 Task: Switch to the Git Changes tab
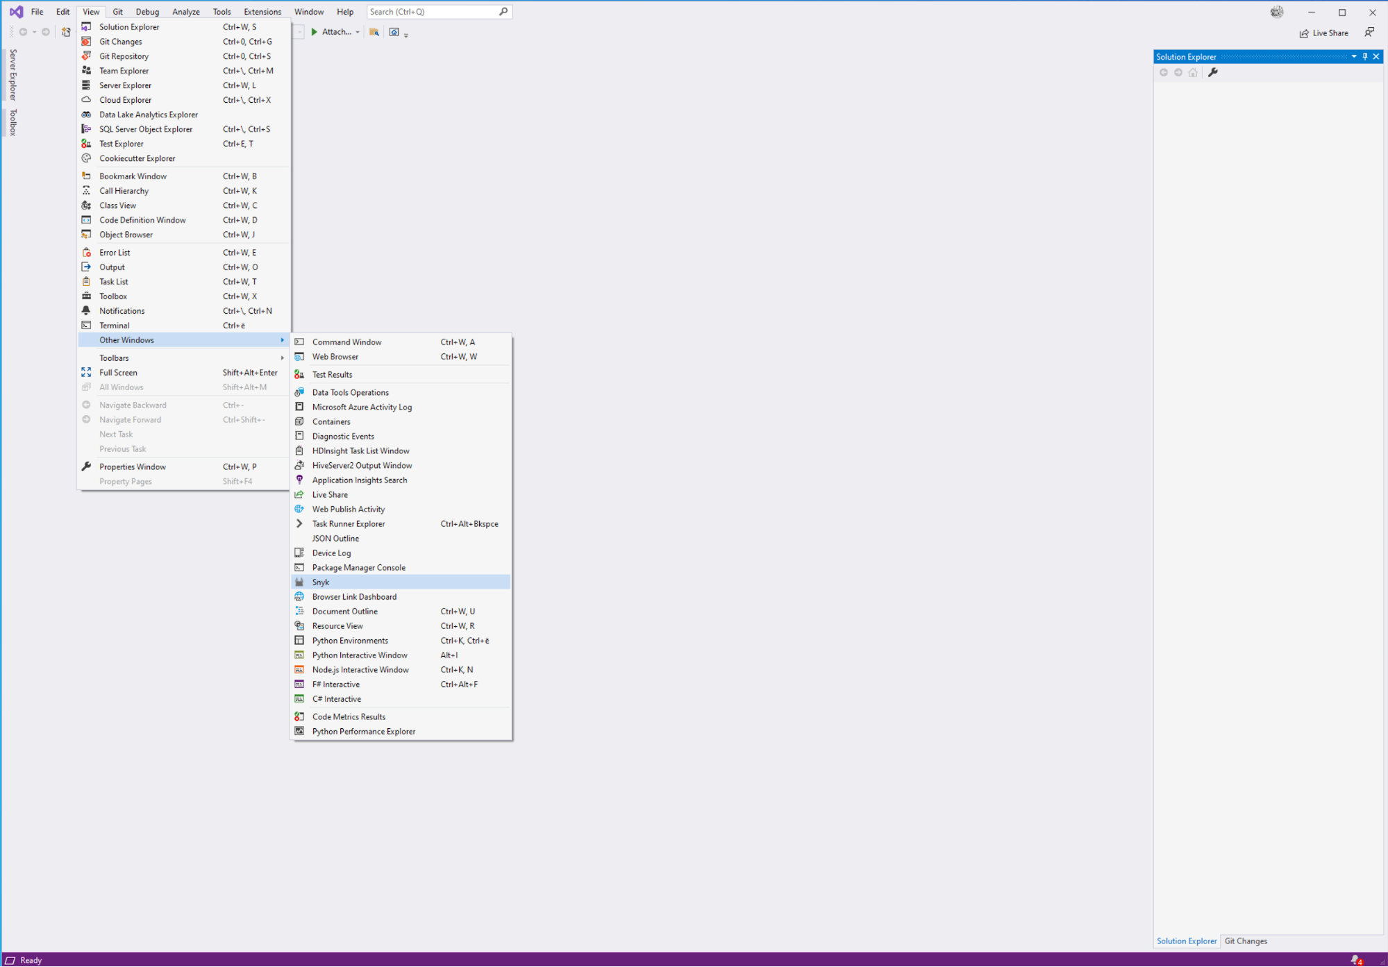1245,941
